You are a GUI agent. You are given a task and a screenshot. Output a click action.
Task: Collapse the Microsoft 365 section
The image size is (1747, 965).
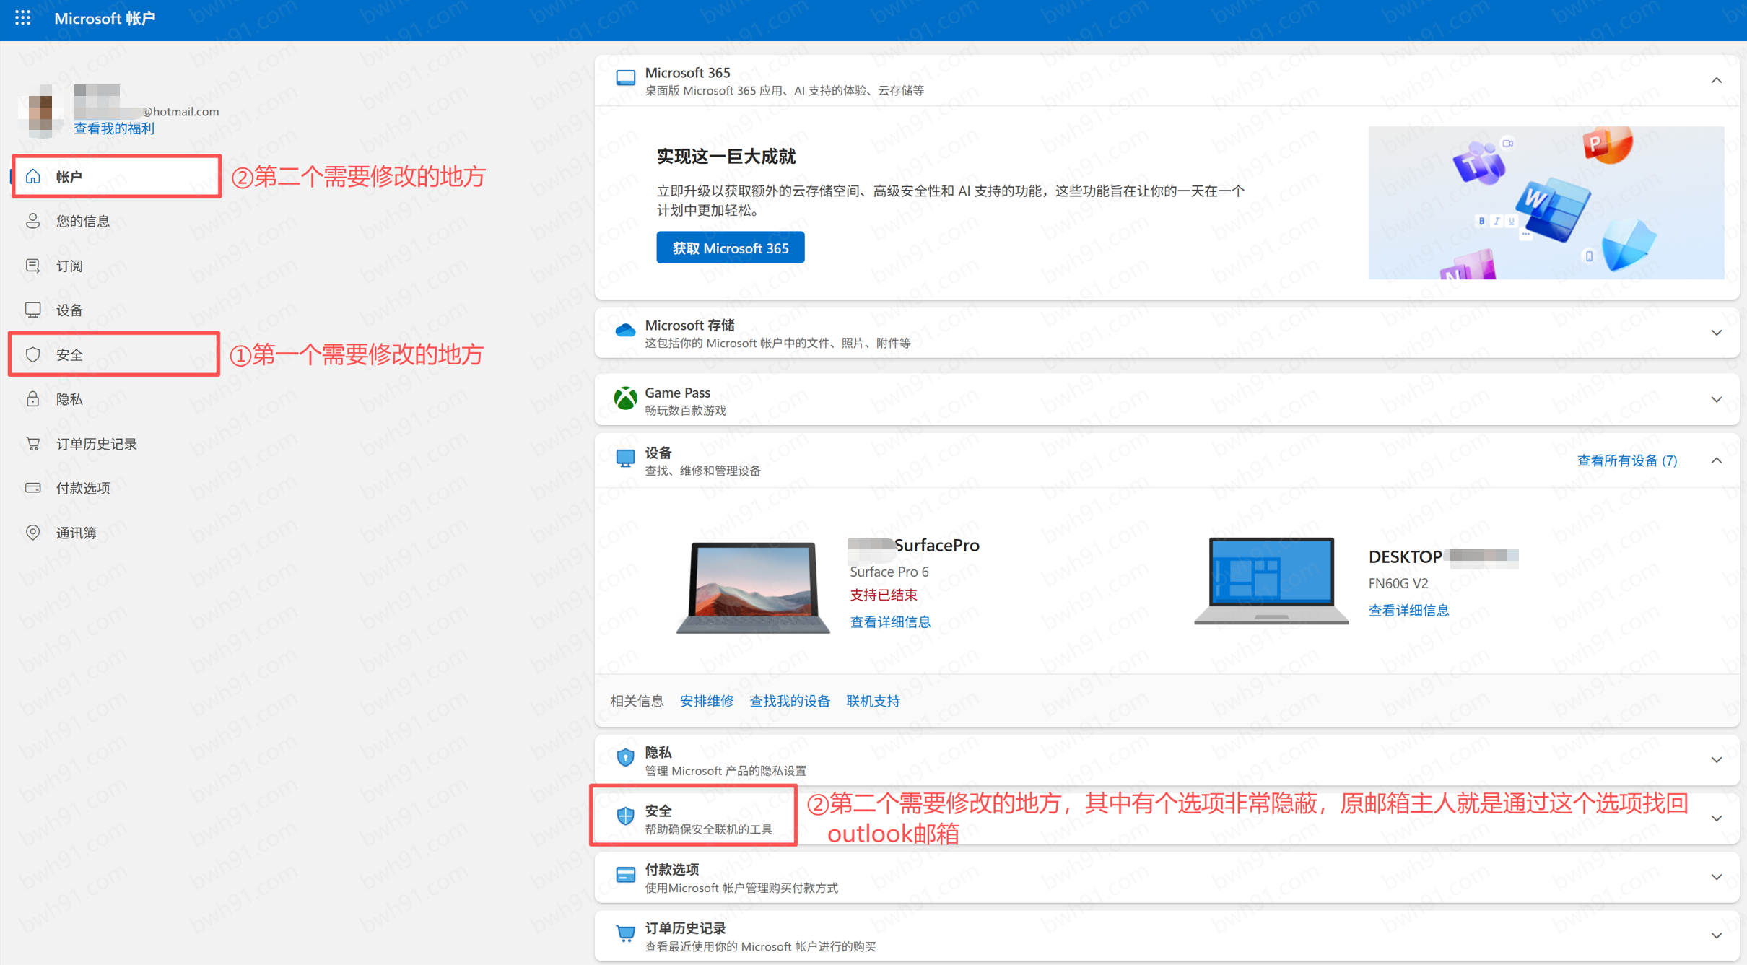(x=1716, y=81)
